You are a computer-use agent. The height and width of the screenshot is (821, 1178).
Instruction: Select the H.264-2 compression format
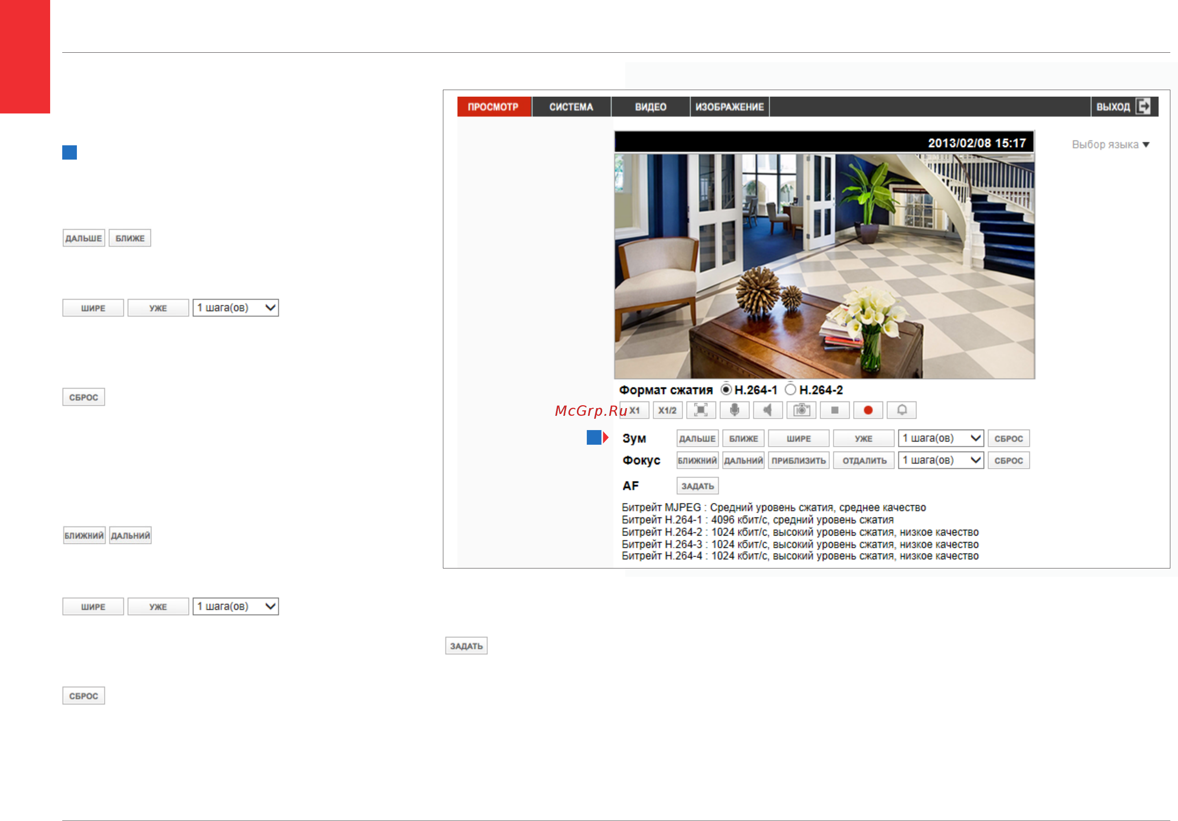click(x=791, y=389)
